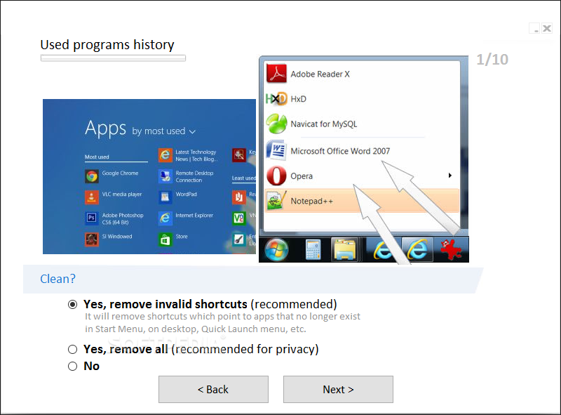Image resolution: width=561 pixels, height=415 pixels.
Task: Click the WordPad app icon
Action: [165, 197]
